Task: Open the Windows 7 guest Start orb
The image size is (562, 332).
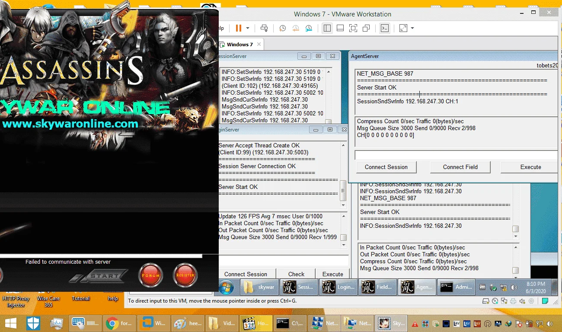Action: point(227,287)
